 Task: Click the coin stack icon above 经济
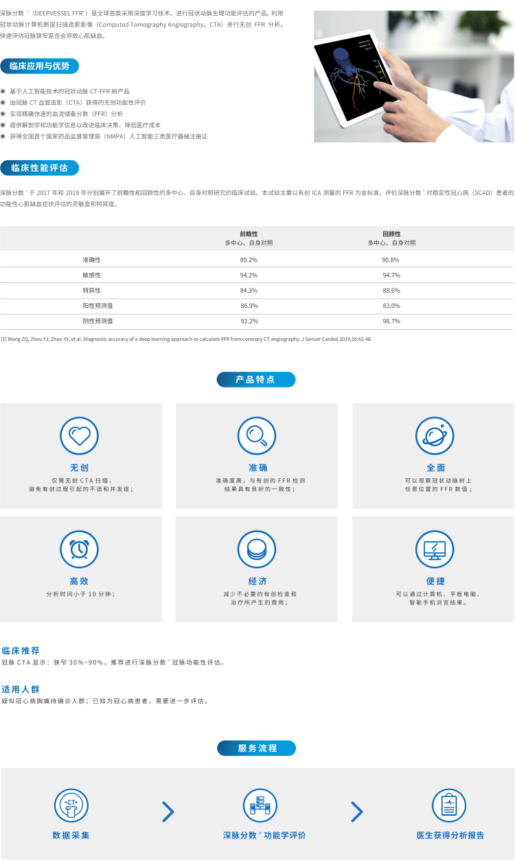coord(257,549)
